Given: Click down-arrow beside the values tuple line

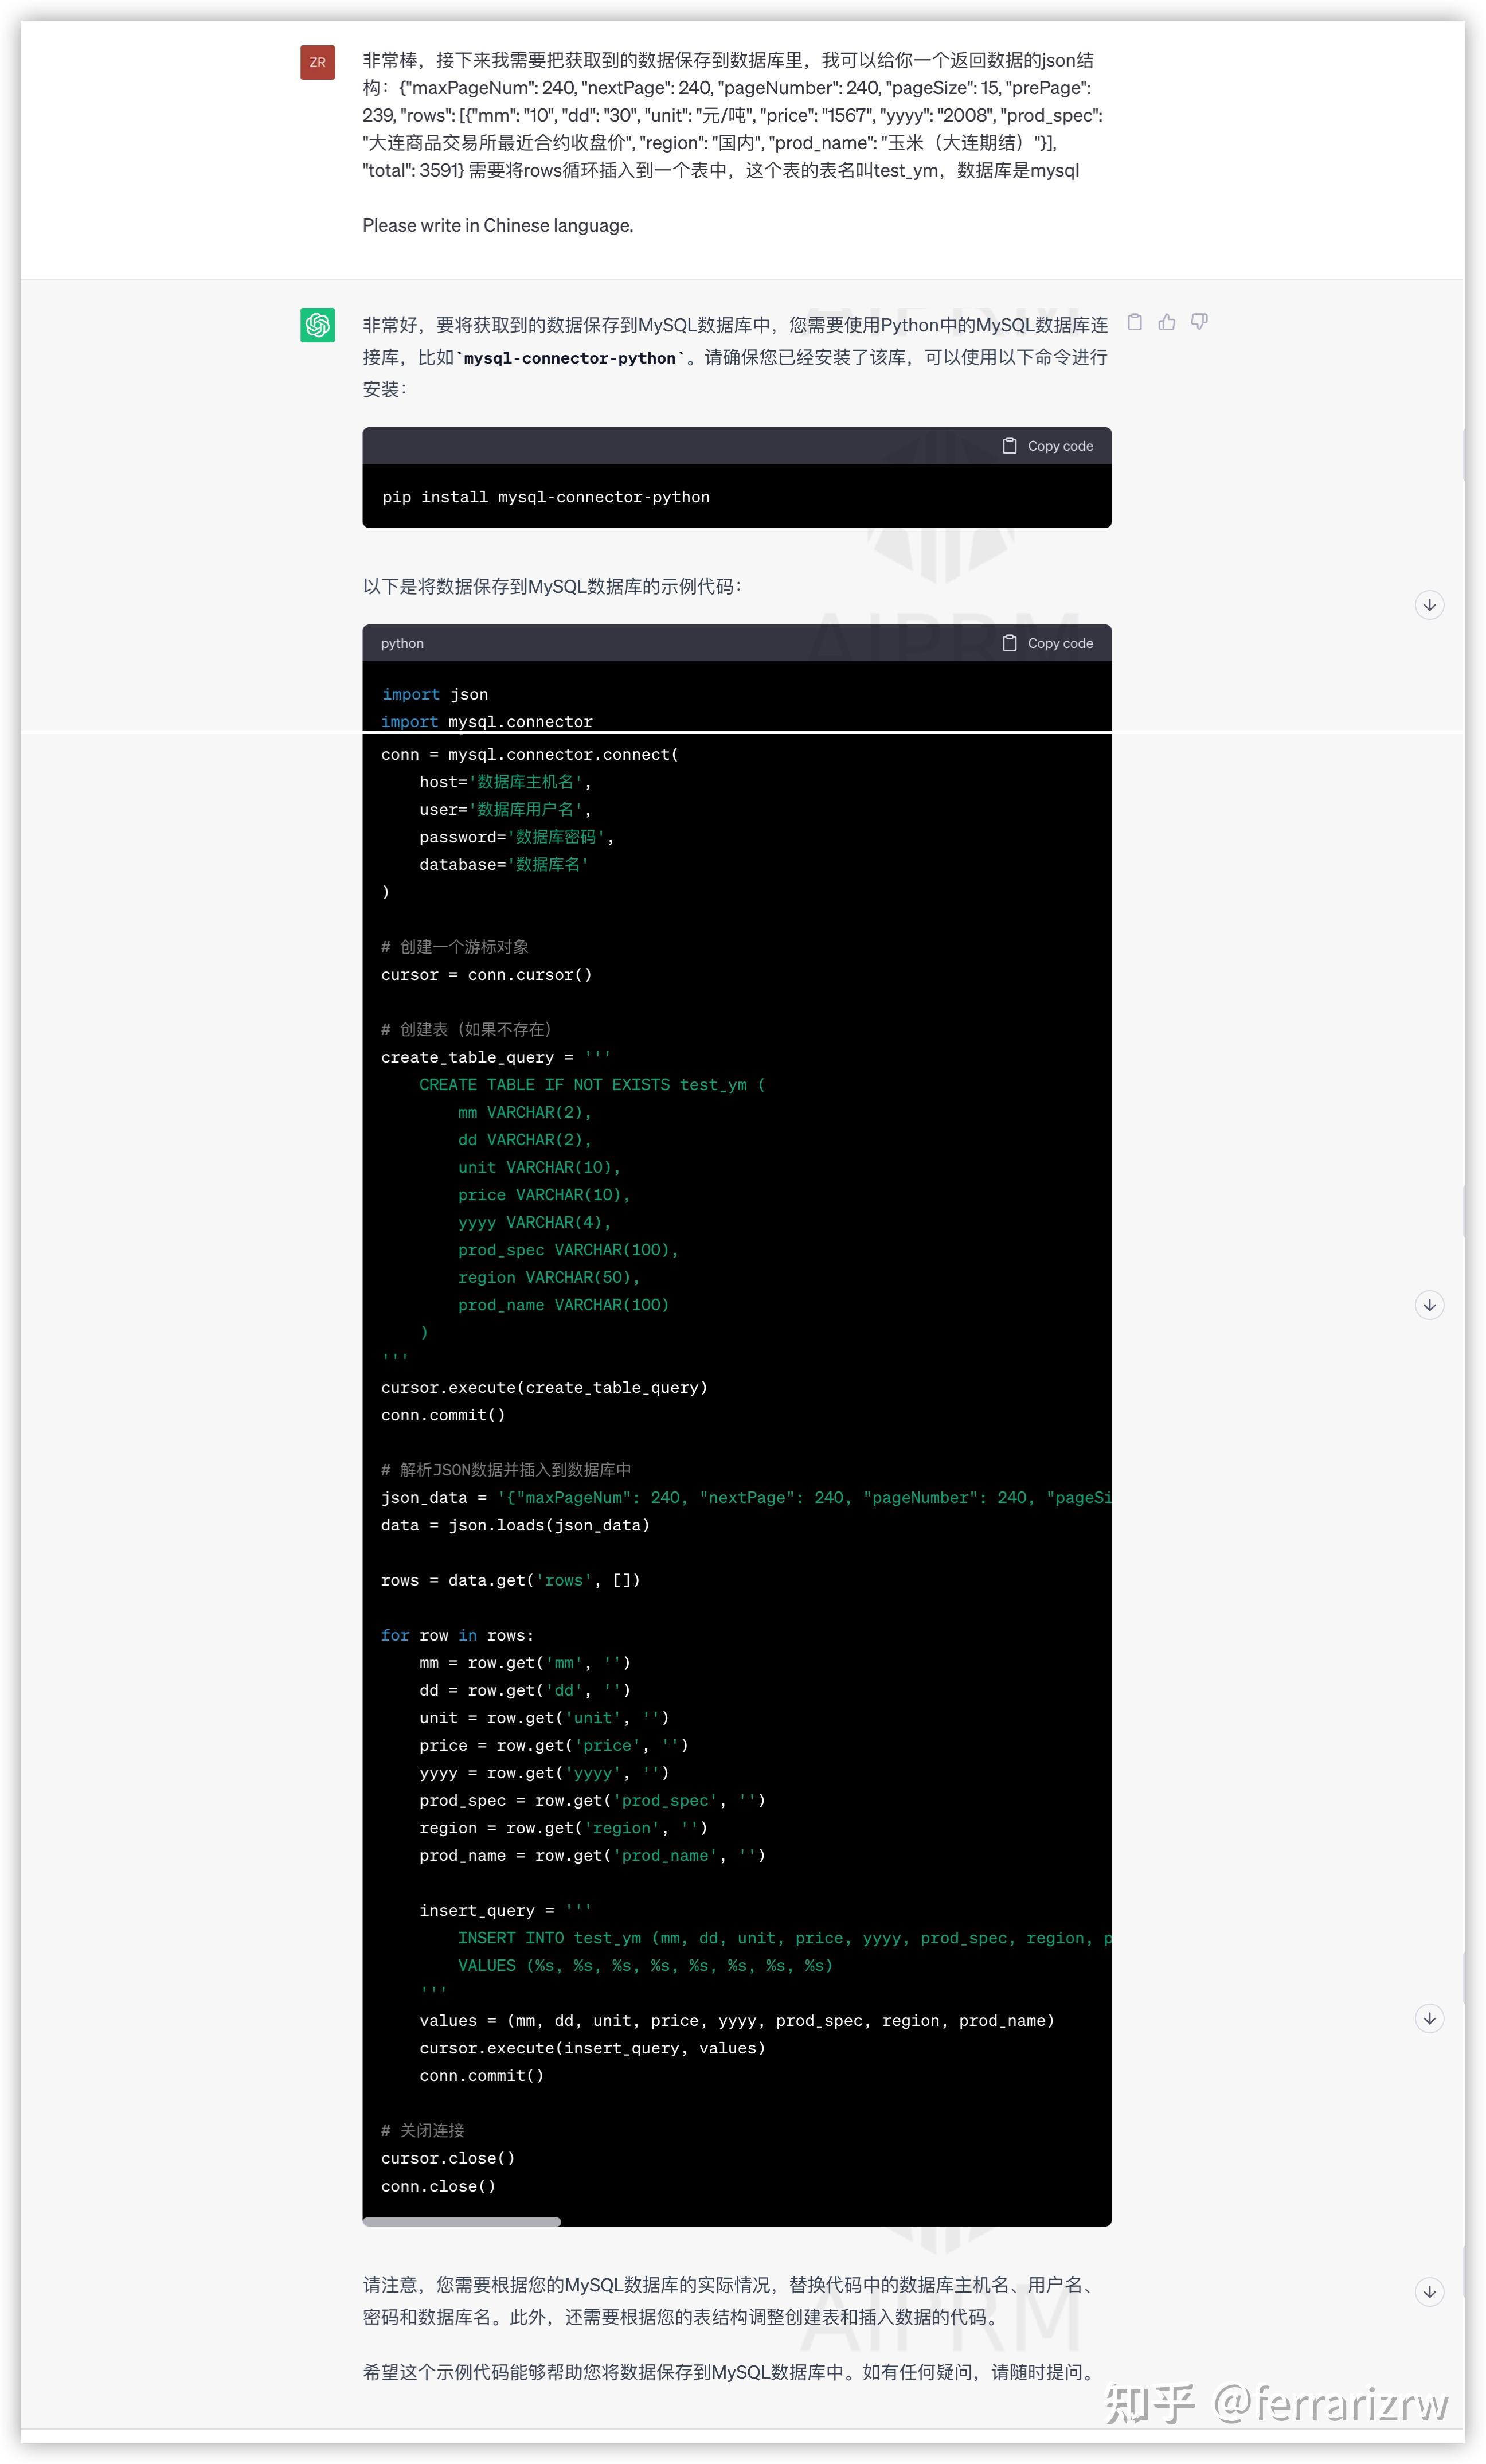Looking at the screenshot, I should click(1429, 2019).
